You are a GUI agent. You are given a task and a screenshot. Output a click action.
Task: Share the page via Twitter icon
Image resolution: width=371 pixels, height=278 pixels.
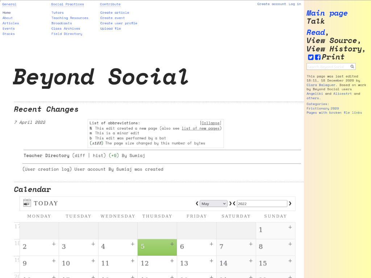pos(310,57)
